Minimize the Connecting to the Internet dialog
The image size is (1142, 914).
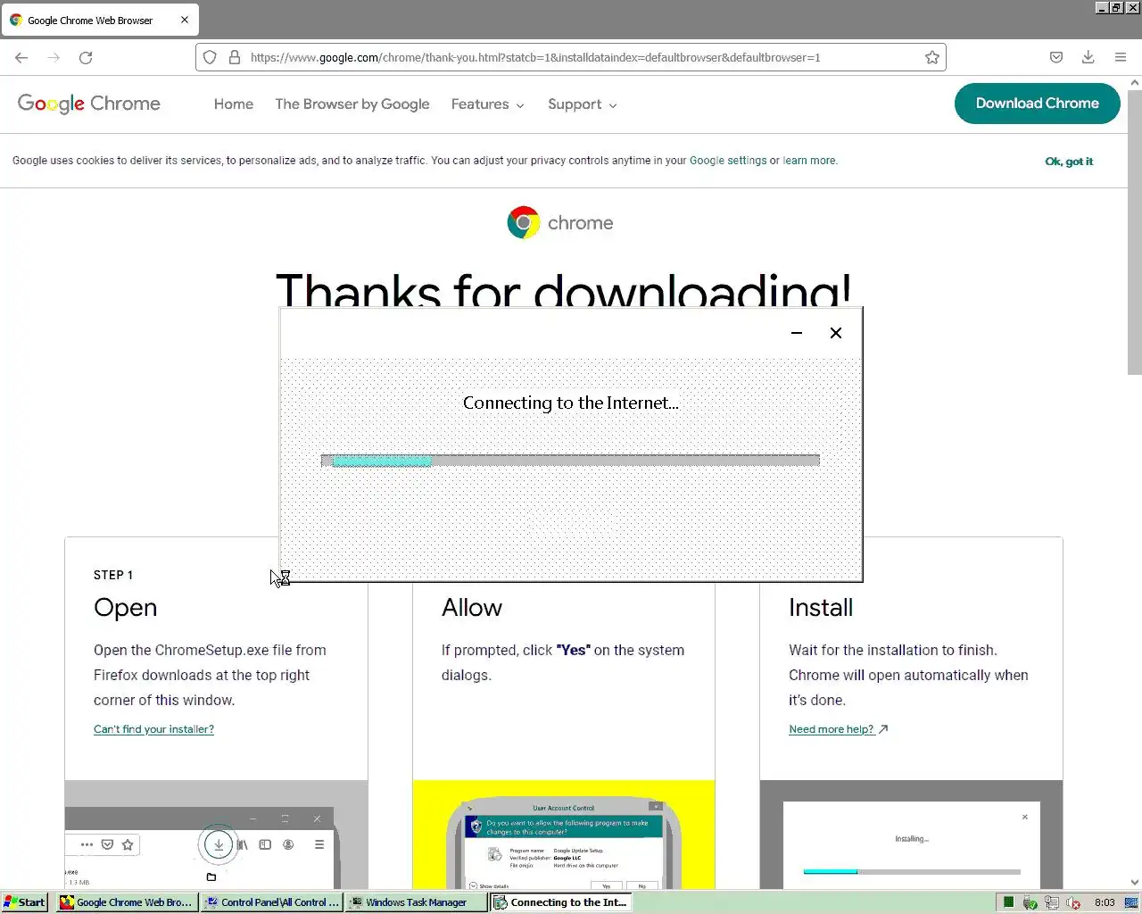pyautogui.click(x=797, y=333)
